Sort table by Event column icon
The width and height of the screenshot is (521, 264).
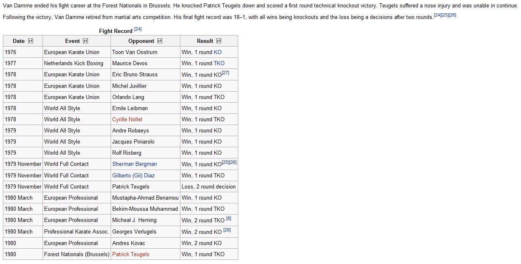tap(85, 41)
